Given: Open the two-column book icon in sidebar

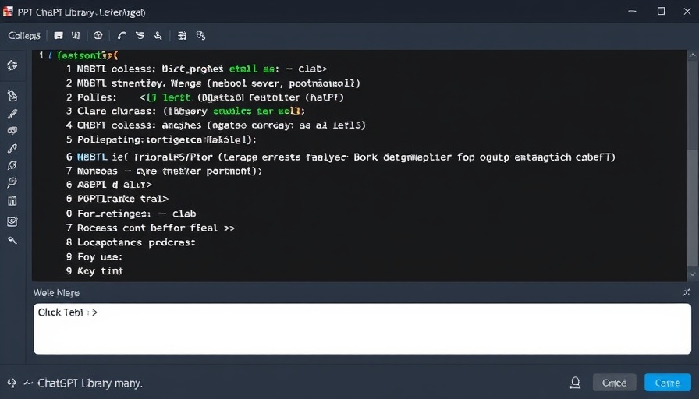Looking at the screenshot, I should pyautogui.click(x=12, y=201).
